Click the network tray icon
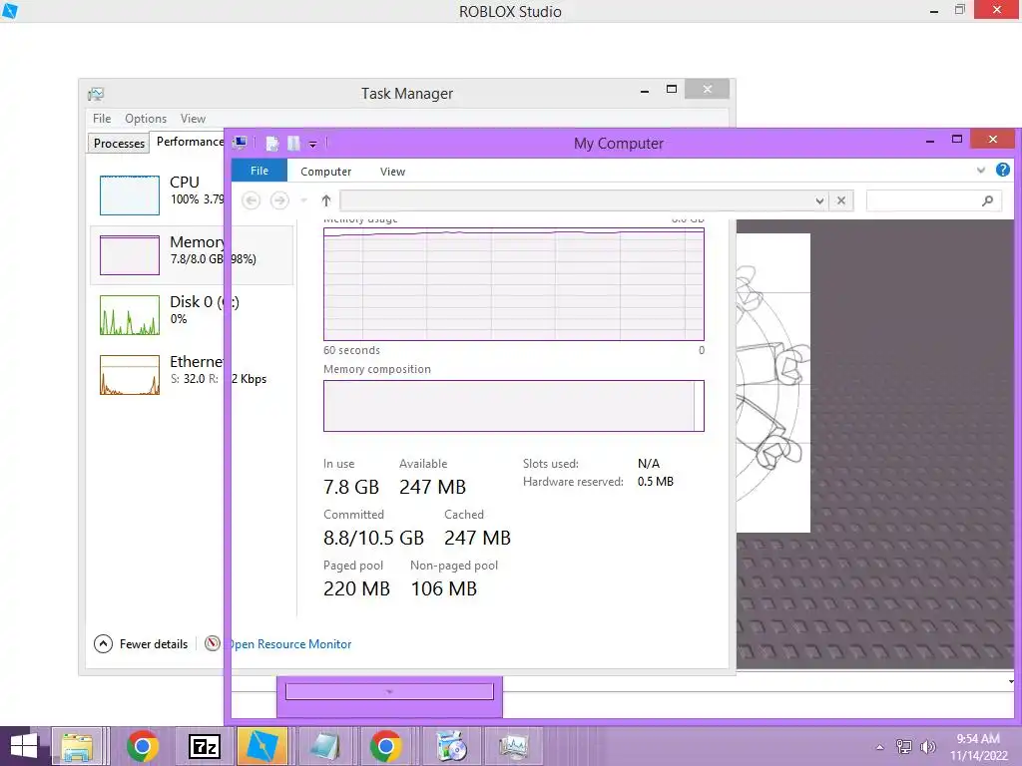The image size is (1022, 766). (x=904, y=747)
